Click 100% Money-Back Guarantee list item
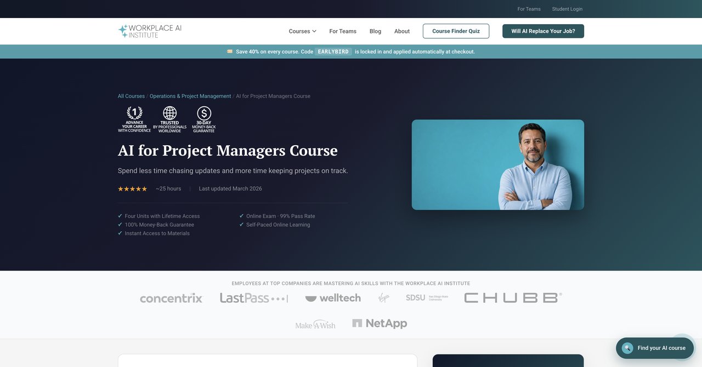 pyautogui.click(x=156, y=225)
